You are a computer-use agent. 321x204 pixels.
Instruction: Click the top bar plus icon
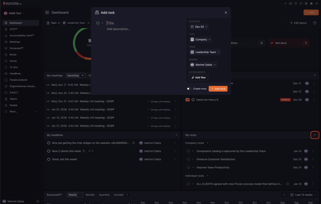tap(285, 4)
